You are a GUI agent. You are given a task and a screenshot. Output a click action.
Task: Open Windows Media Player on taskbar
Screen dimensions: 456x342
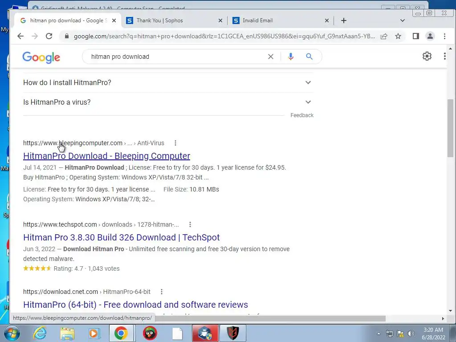[94, 333]
